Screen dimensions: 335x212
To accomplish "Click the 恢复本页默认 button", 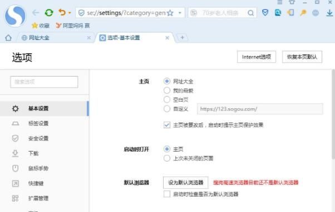I will pos(302,57).
